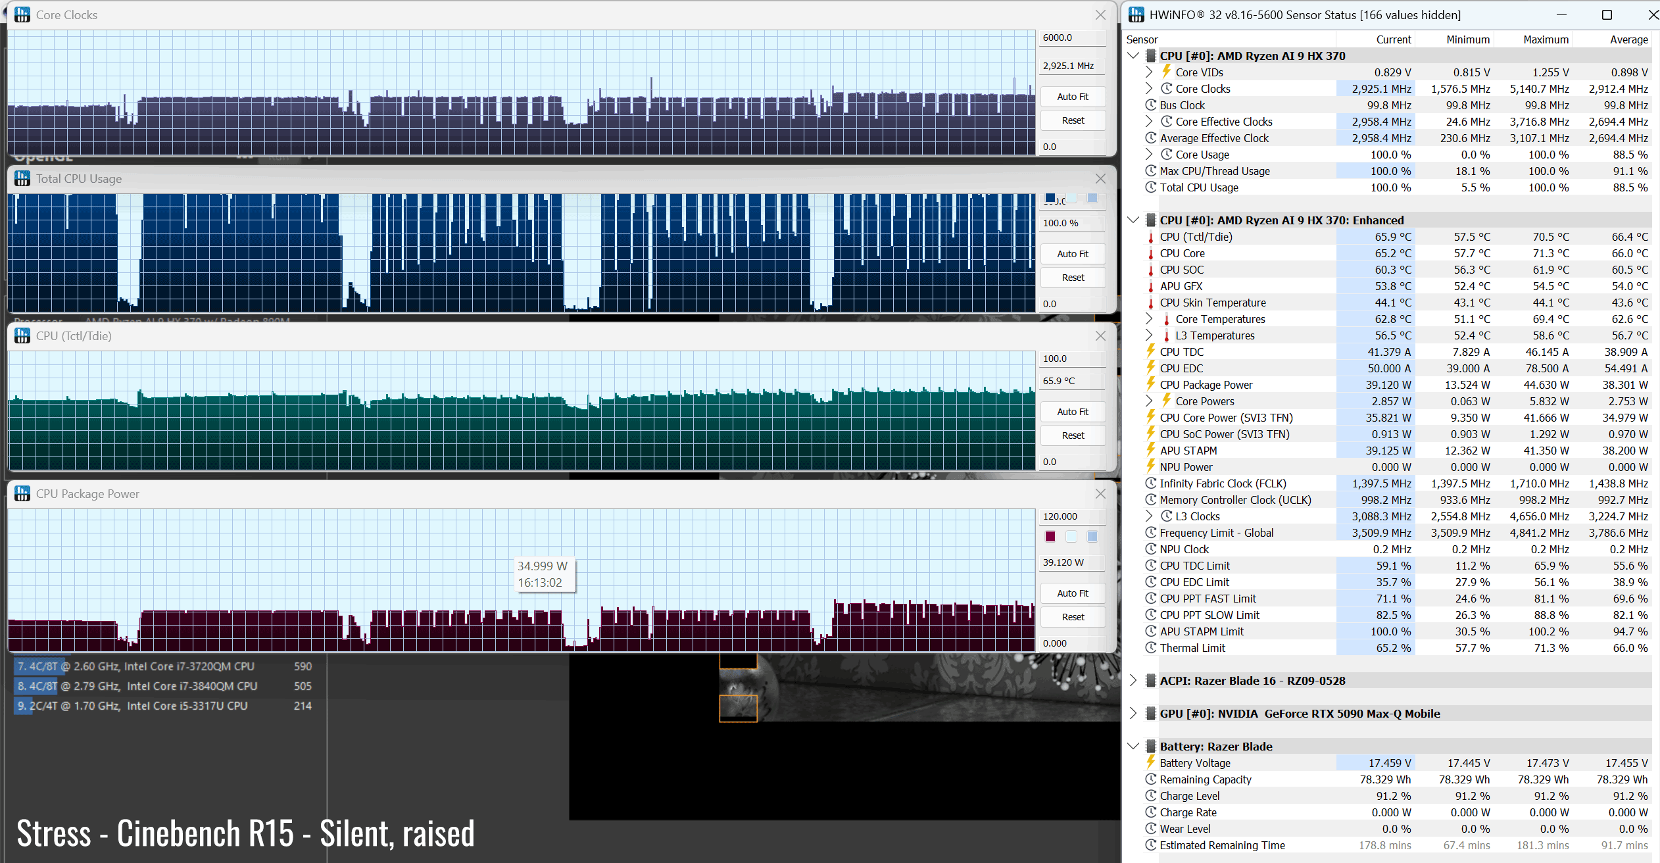Click the HWiNFO Sensor Status app icon
The width and height of the screenshot is (1660, 863).
point(1136,14)
